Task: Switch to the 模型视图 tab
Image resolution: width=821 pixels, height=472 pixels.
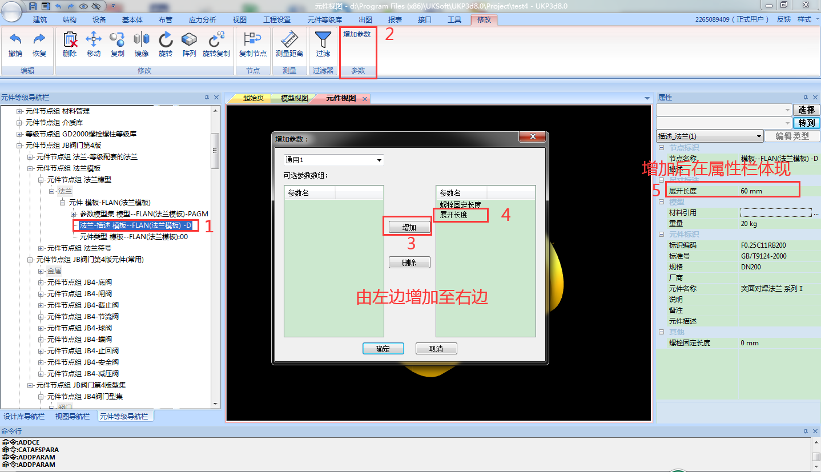Action: (x=294, y=98)
